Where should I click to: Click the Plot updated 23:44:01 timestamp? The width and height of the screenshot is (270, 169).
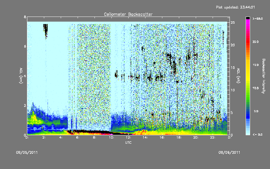[x=235, y=7]
